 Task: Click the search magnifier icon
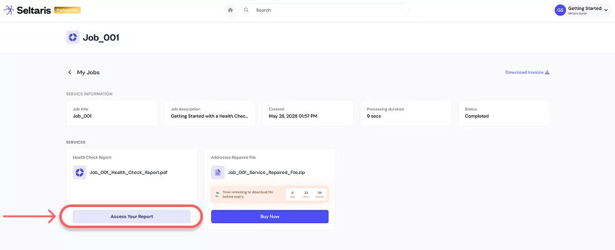coord(247,10)
